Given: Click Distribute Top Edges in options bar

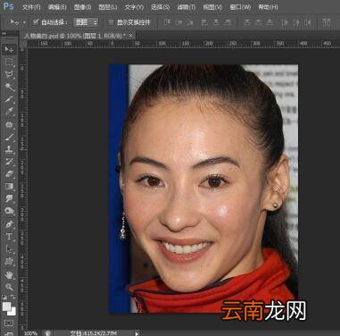Looking at the screenshot, I should point(246,22).
